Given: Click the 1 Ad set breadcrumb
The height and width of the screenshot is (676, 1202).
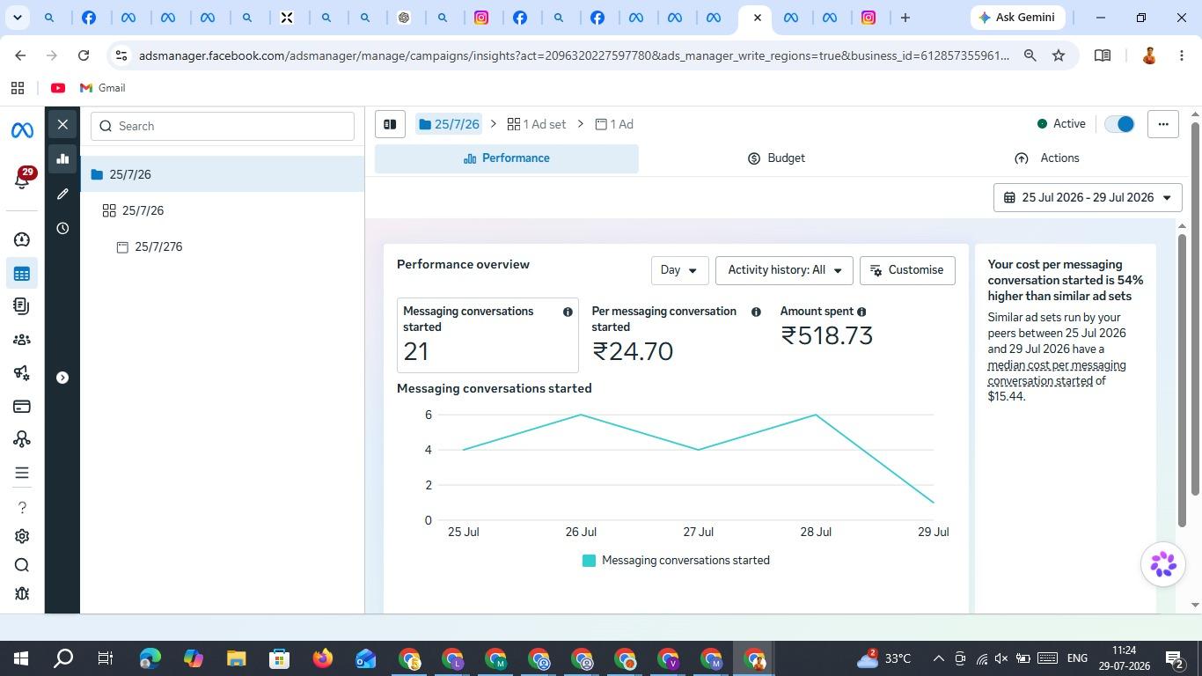Looking at the screenshot, I should point(537,124).
